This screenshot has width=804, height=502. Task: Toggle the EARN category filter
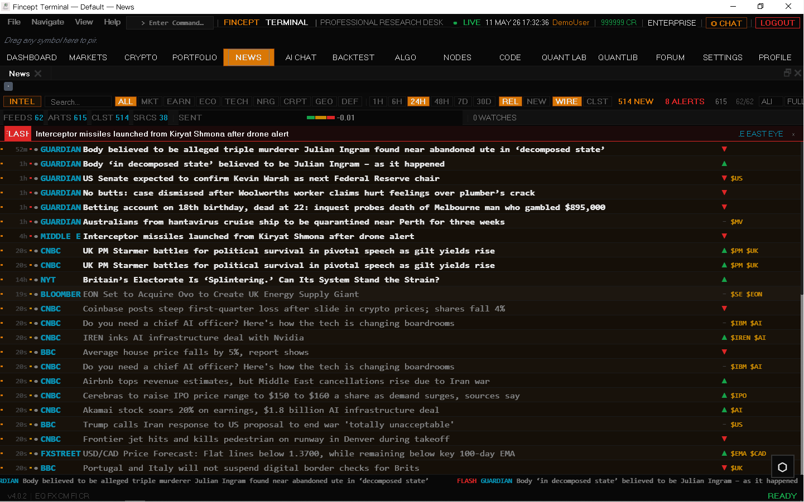(179, 101)
